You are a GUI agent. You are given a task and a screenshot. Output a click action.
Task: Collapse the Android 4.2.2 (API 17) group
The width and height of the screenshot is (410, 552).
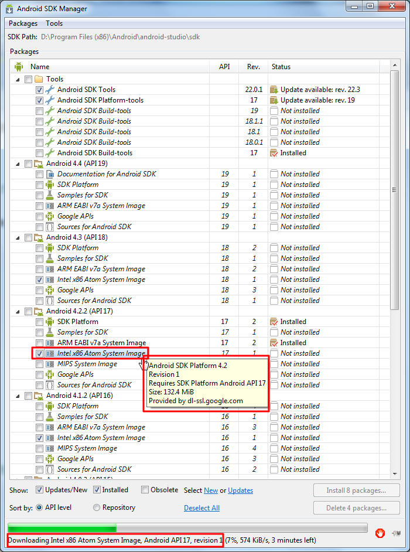[x=18, y=312]
